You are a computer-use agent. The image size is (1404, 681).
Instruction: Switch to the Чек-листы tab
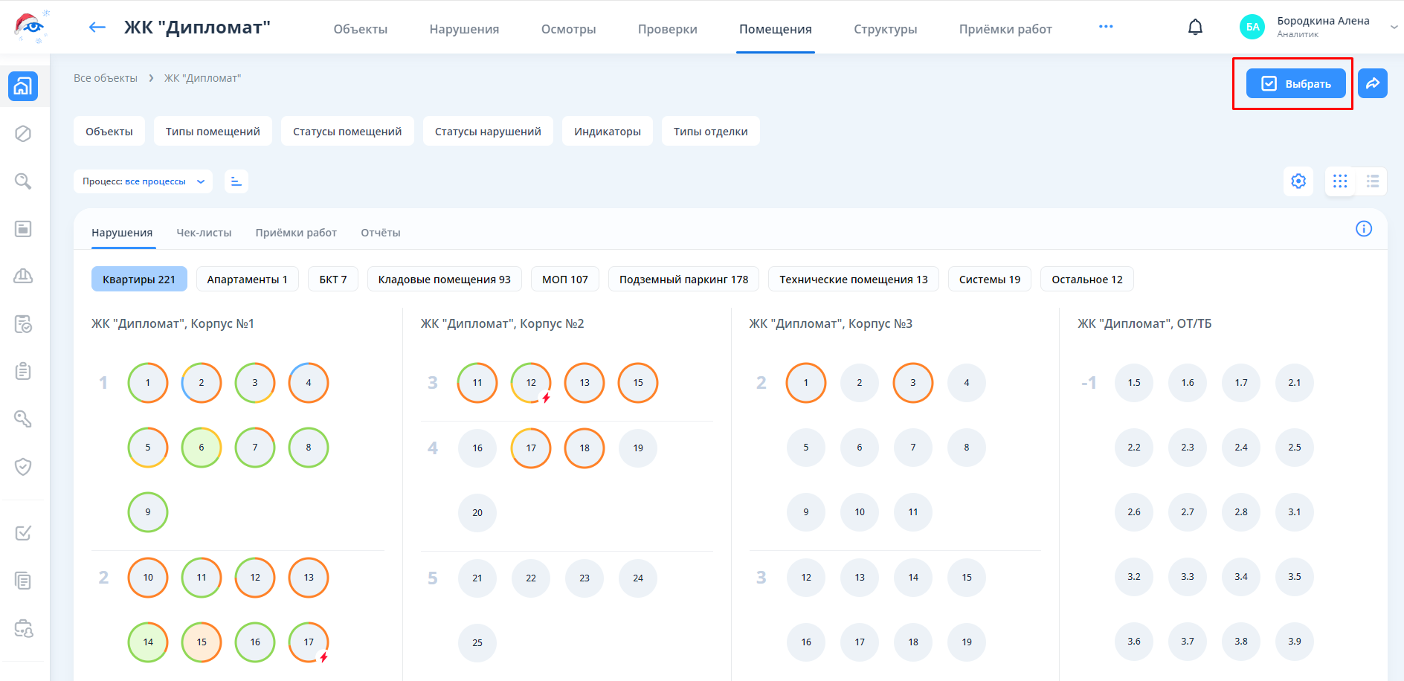(x=204, y=233)
